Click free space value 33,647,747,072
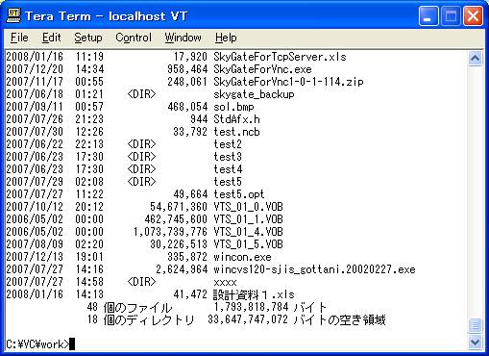The image size is (489, 356). point(248,319)
